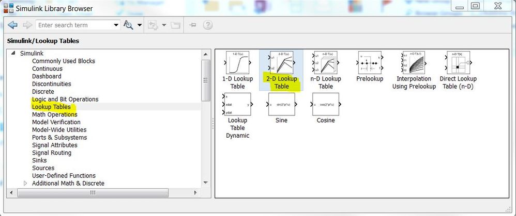
Task: Select the Sources library
Action: tap(43, 168)
